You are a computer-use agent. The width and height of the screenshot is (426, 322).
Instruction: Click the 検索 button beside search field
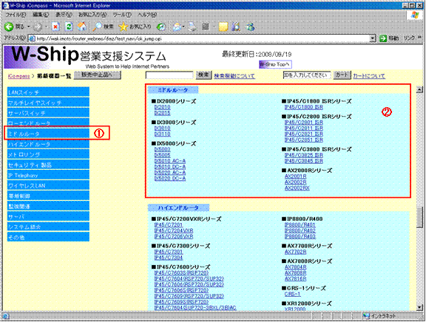(x=203, y=75)
